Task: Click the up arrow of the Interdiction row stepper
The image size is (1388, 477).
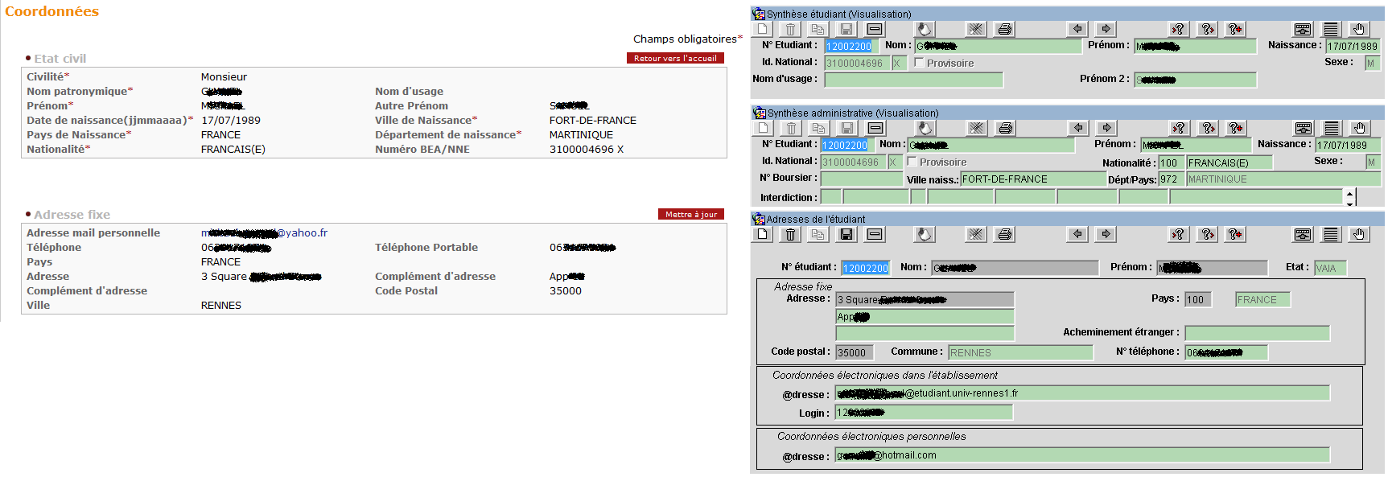Action: tap(1349, 193)
